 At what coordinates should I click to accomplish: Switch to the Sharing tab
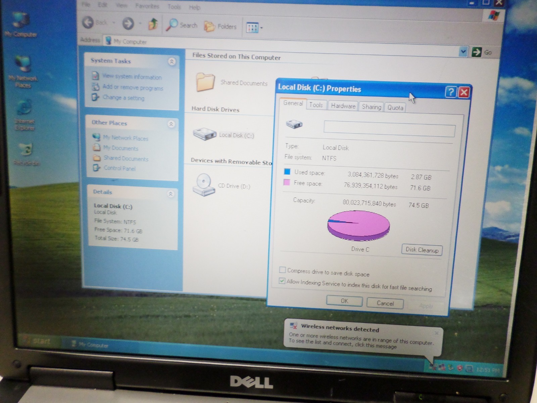point(371,107)
